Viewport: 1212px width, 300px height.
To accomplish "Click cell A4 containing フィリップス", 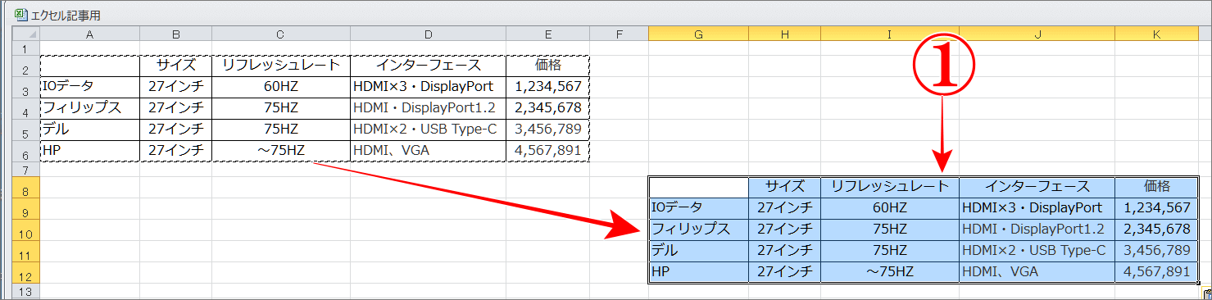I will [89, 108].
